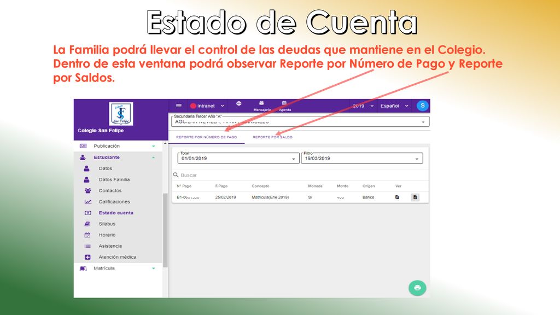Screen dimensions: 560x315
Task: Click the Contactos group icon
Action: point(87,191)
